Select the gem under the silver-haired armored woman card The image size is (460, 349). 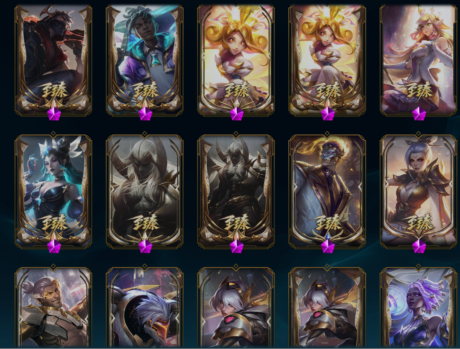[x=419, y=246]
